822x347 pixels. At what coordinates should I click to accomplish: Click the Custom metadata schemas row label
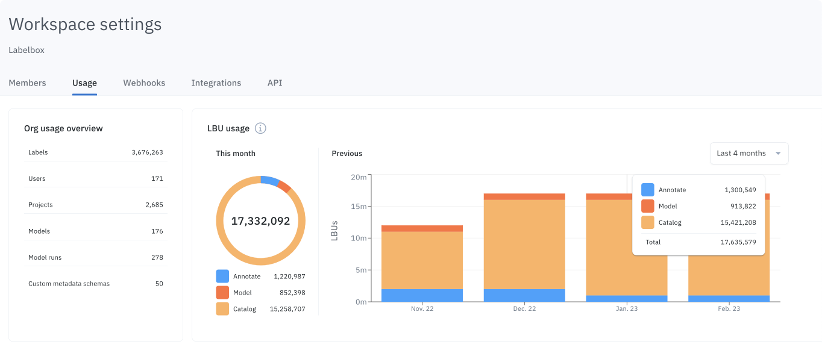click(x=69, y=284)
